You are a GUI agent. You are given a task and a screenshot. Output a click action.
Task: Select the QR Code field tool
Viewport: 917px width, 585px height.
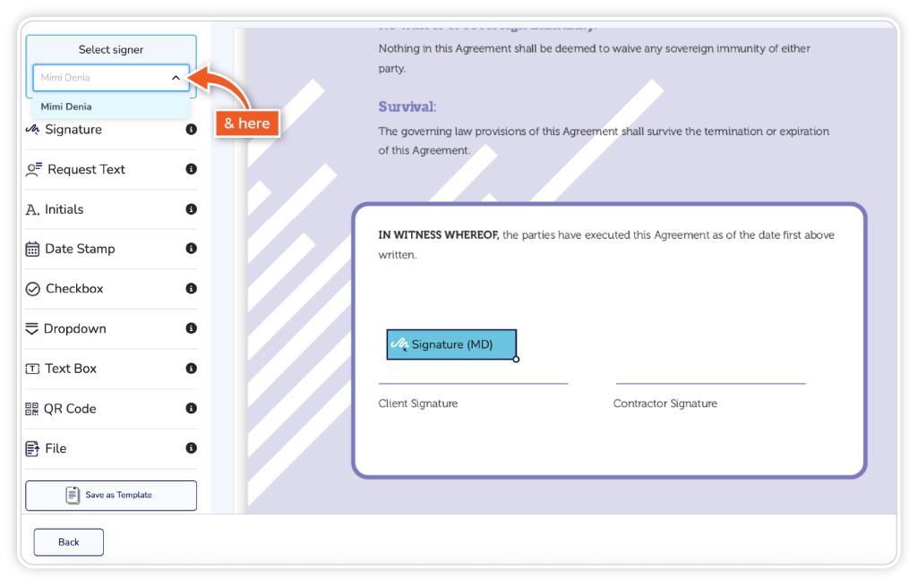70,409
